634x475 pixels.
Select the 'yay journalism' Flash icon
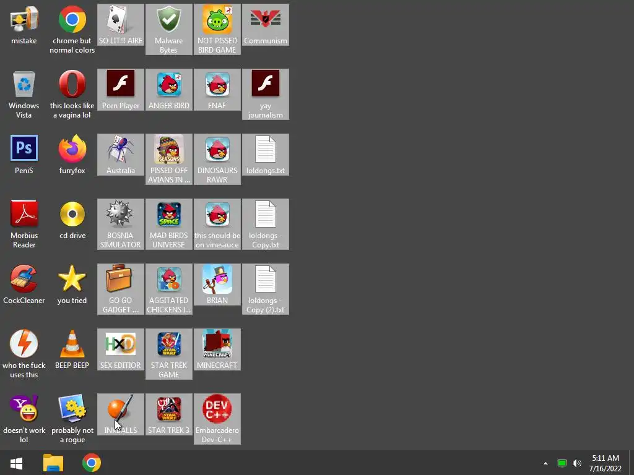pyautogui.click(x=265, y=95)
